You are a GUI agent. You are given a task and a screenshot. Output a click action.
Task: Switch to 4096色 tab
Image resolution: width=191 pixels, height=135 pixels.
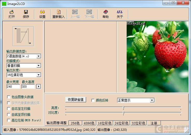[x=89, y=123]
